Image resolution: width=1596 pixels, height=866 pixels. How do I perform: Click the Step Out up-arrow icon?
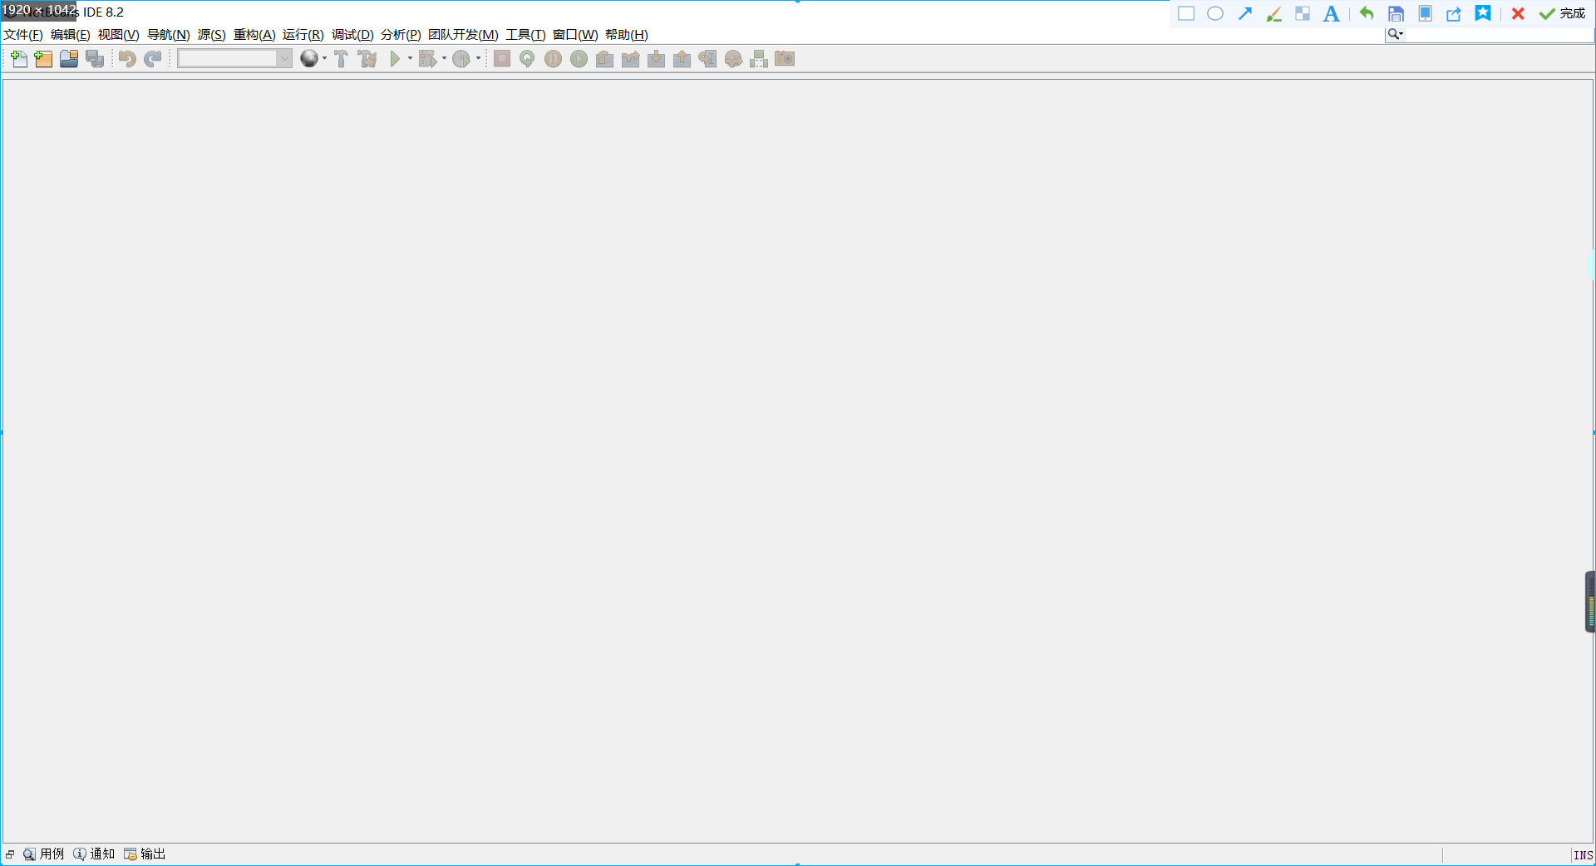pos(682,58)
